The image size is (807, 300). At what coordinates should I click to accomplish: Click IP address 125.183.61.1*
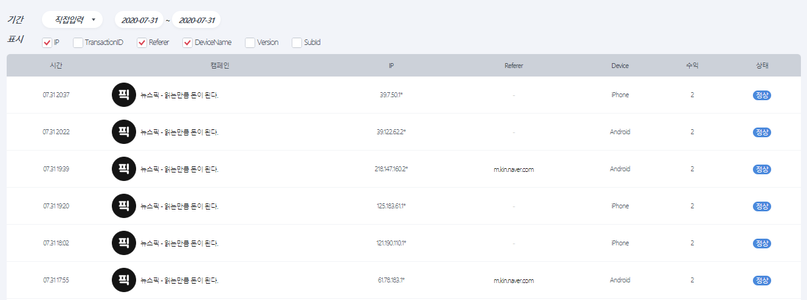(x=391, y=206)
